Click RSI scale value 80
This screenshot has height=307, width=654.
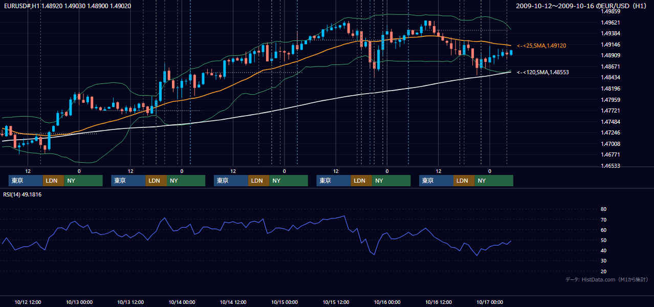click(x=603, y=209)
